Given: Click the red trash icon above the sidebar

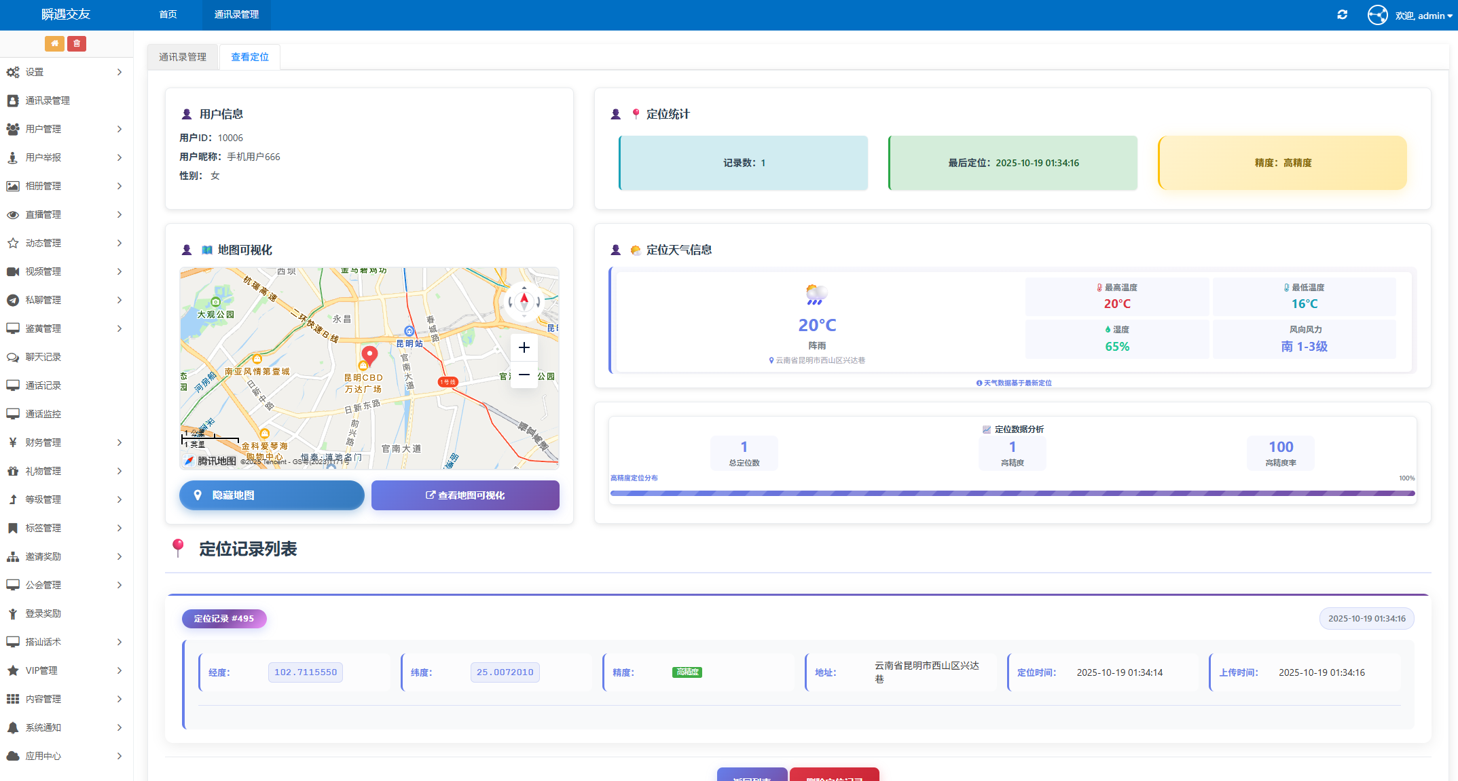Looking at the screenshot, I should tap(77, 43).
